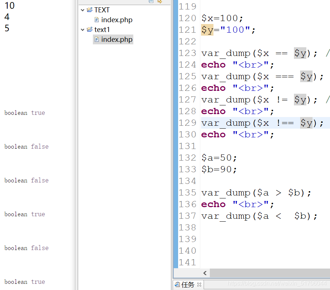Select the TEXT project folder icon

point(90,10)
